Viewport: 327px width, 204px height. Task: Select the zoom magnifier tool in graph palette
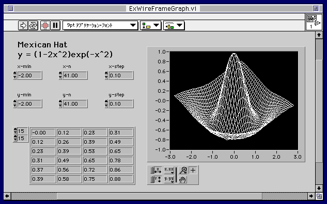[x=183, y=171]
